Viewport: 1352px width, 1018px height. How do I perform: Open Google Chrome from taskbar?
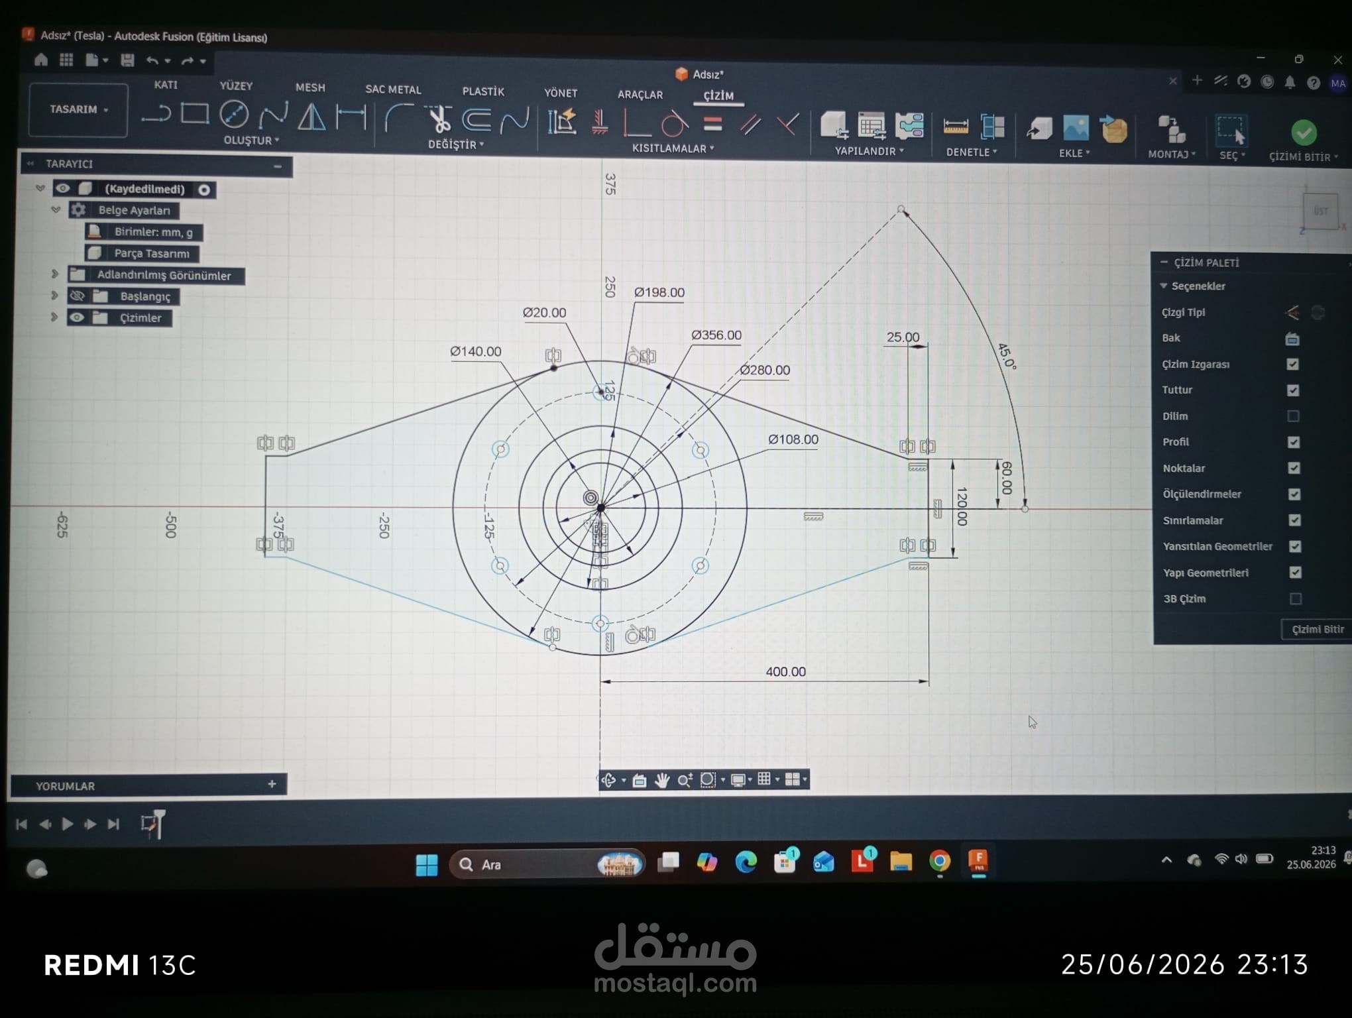point(940,862)
